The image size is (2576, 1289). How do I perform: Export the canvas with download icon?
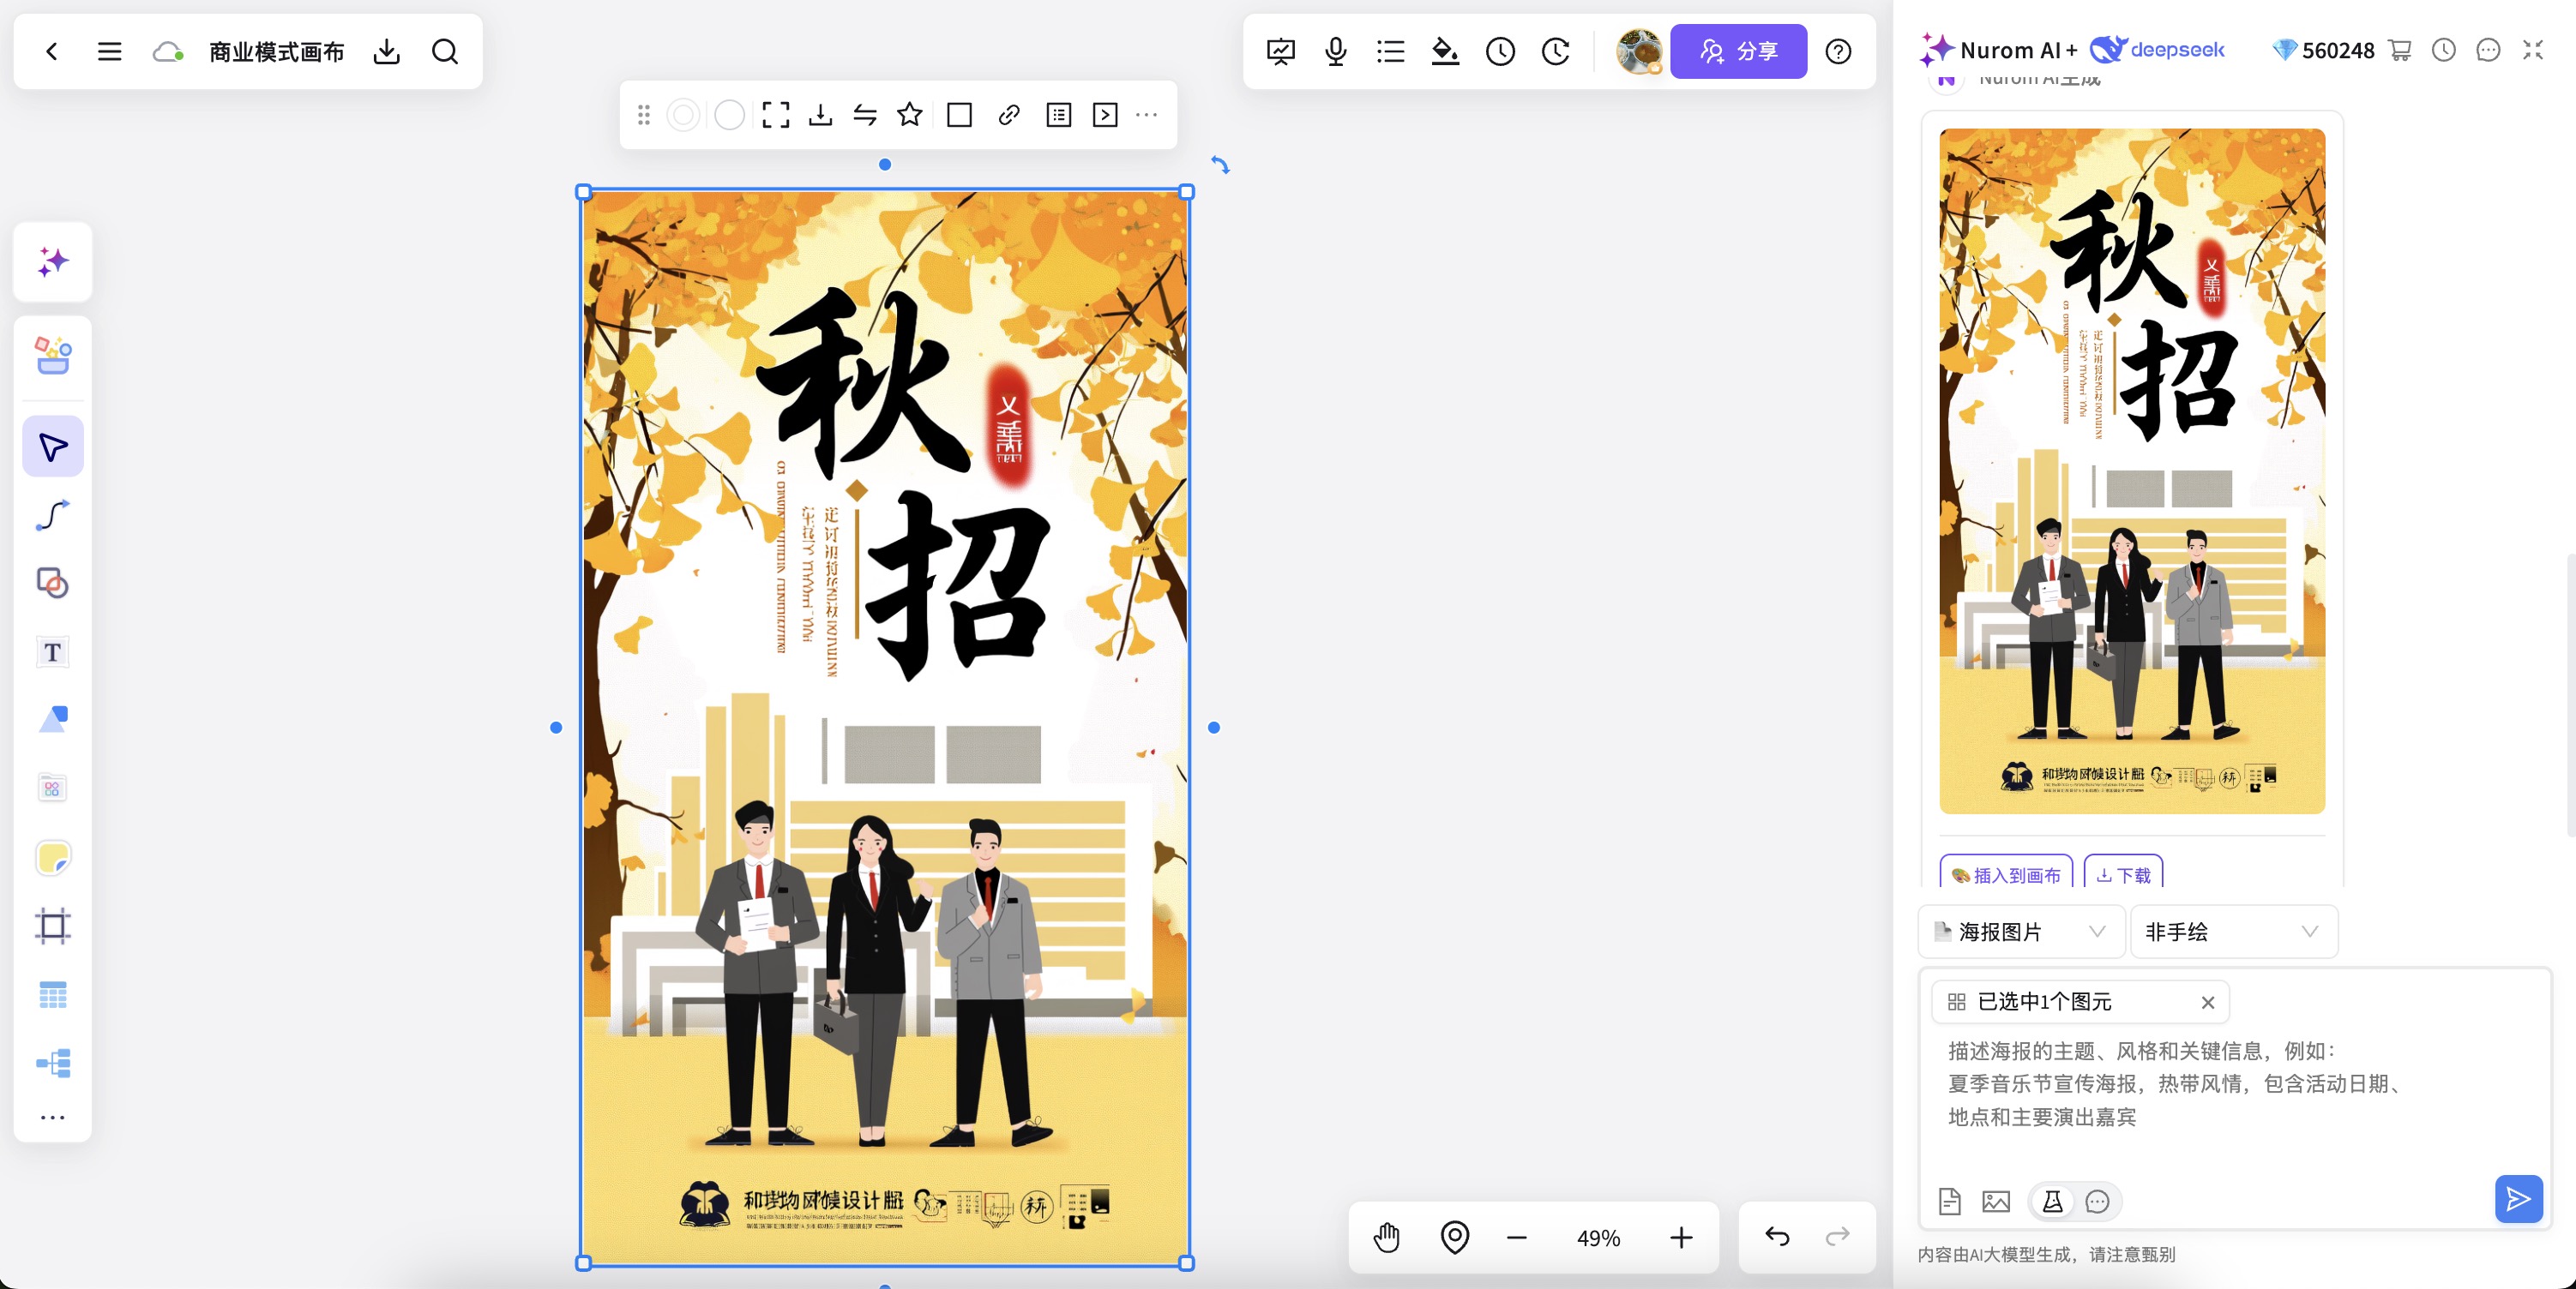point(387,51)
